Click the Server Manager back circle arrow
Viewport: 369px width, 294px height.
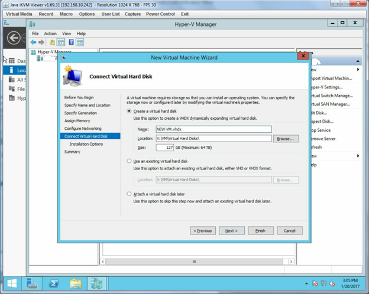[x=14, y=38]
